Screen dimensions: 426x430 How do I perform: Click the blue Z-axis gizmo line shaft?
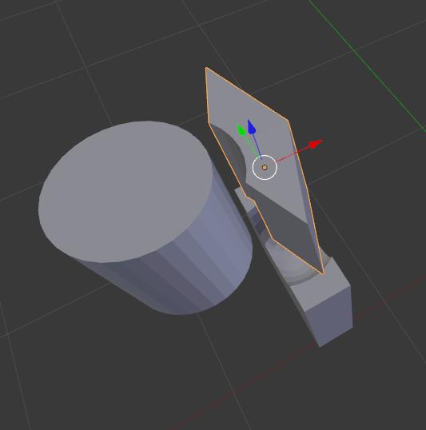(x=257, y=145)
